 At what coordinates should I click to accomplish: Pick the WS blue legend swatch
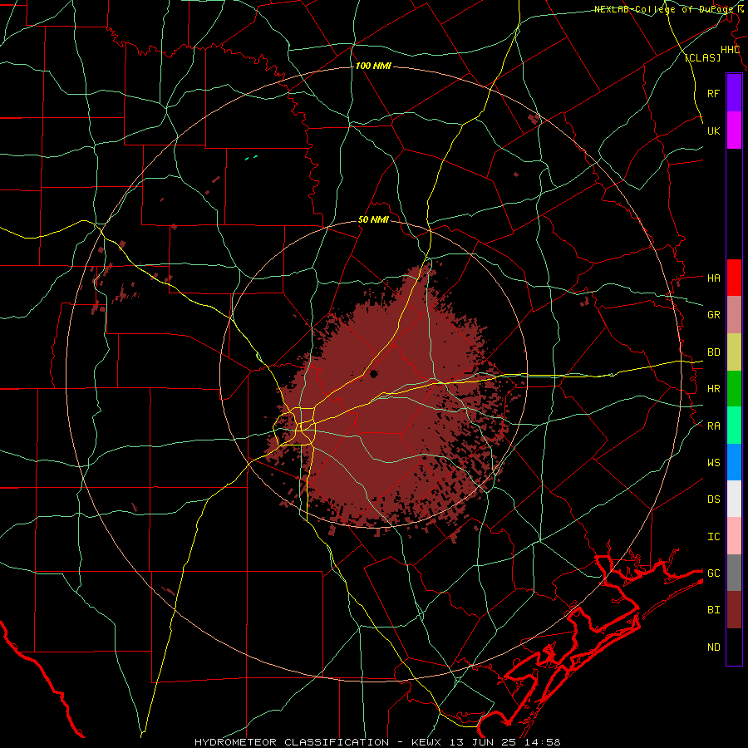pos(734,462)
